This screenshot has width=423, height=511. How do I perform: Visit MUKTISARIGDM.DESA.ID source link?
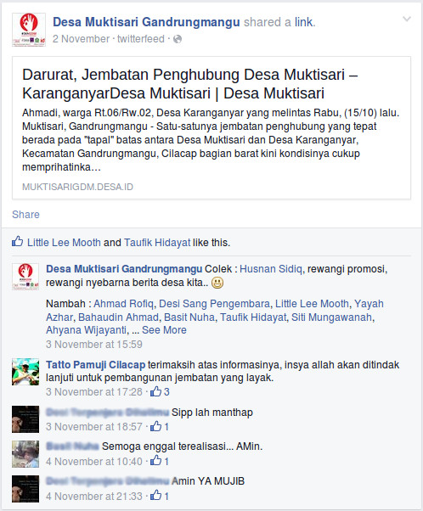[x=77, y=187]
